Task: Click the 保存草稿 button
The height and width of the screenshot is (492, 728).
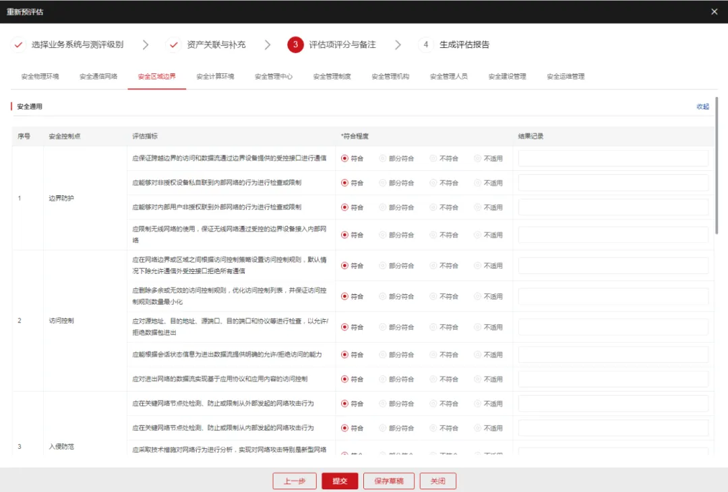Action: pyautogui.click(x=389, y=481)
